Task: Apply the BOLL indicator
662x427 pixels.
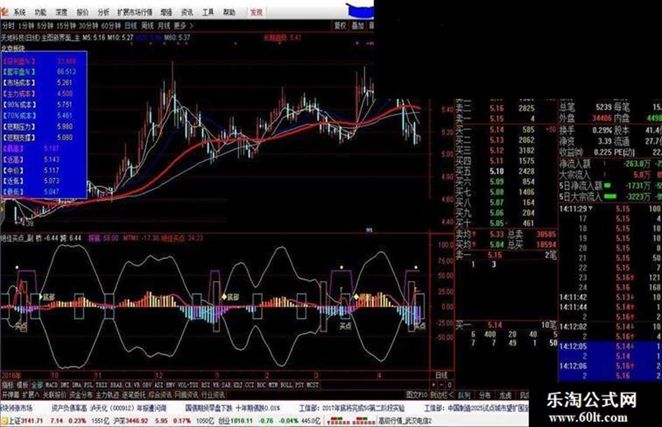Action: pyautogui.click(x=287, y=385)
